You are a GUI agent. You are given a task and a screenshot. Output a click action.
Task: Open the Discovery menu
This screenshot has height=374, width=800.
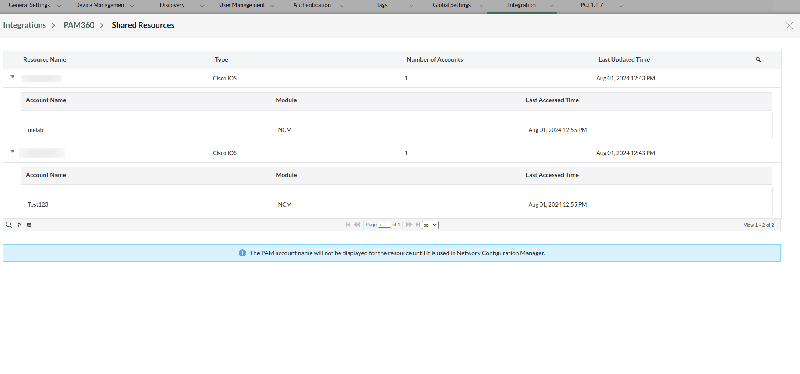coord(172,5)
